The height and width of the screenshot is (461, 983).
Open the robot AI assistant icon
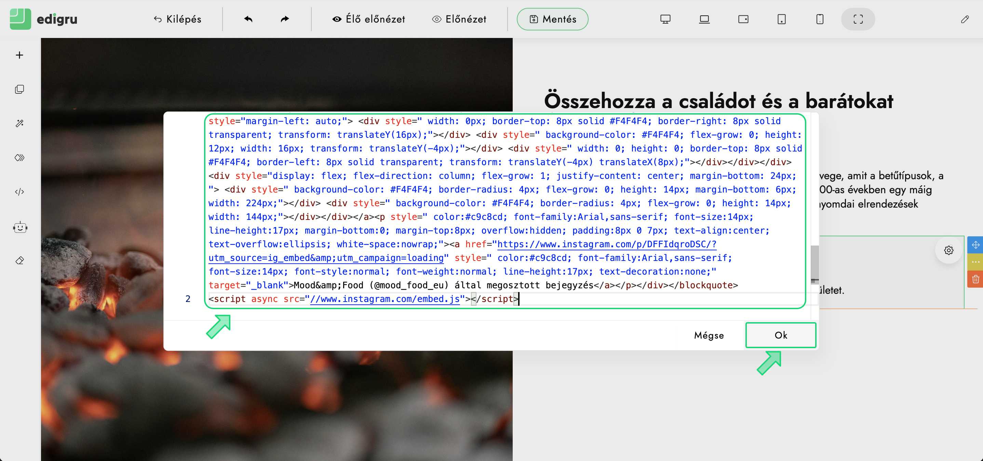pos(20,228)
